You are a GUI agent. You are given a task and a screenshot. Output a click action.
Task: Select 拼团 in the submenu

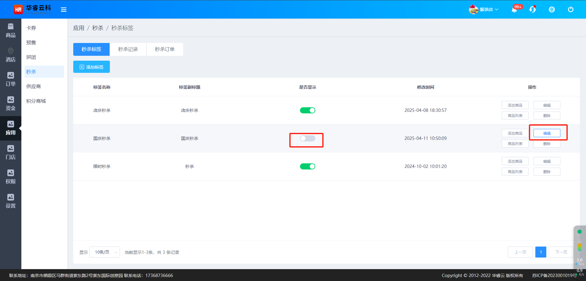pos(31,57)
